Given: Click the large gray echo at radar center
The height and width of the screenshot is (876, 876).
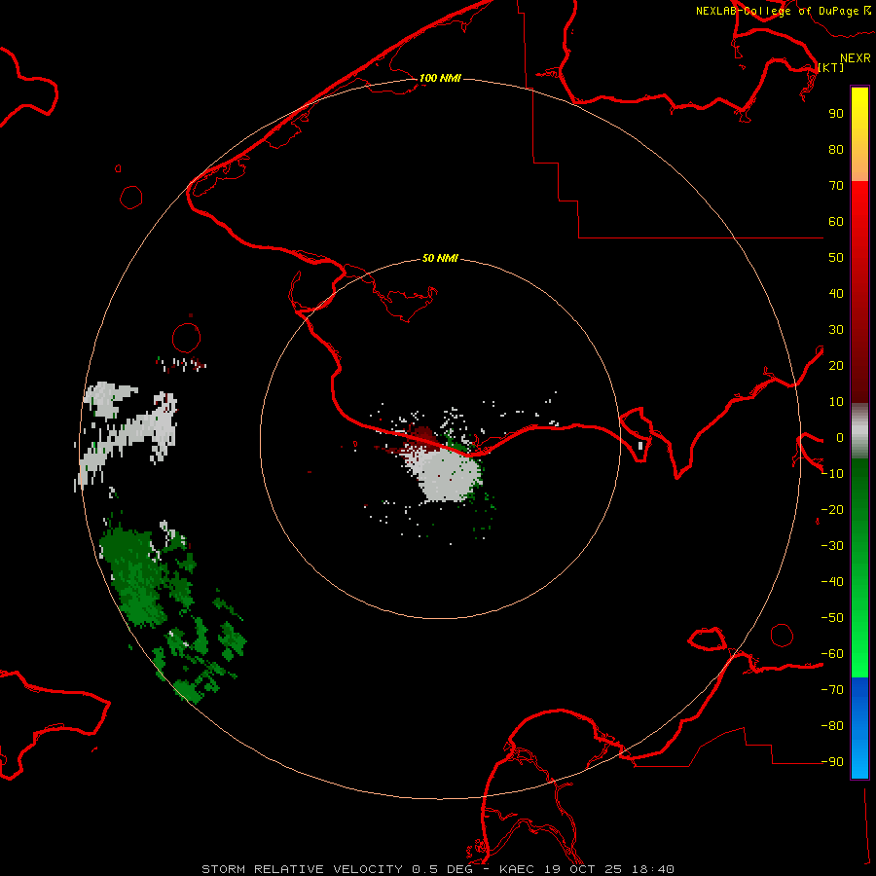Looking at the screenshot, I should (447, 475).
